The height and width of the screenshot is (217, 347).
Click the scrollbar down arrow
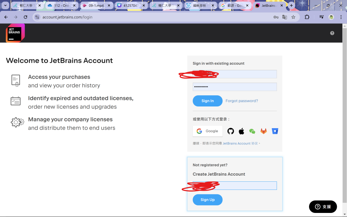pos(345,214)
